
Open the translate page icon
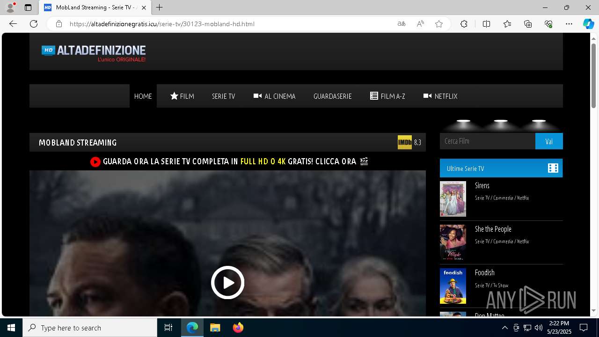[402, 24]
